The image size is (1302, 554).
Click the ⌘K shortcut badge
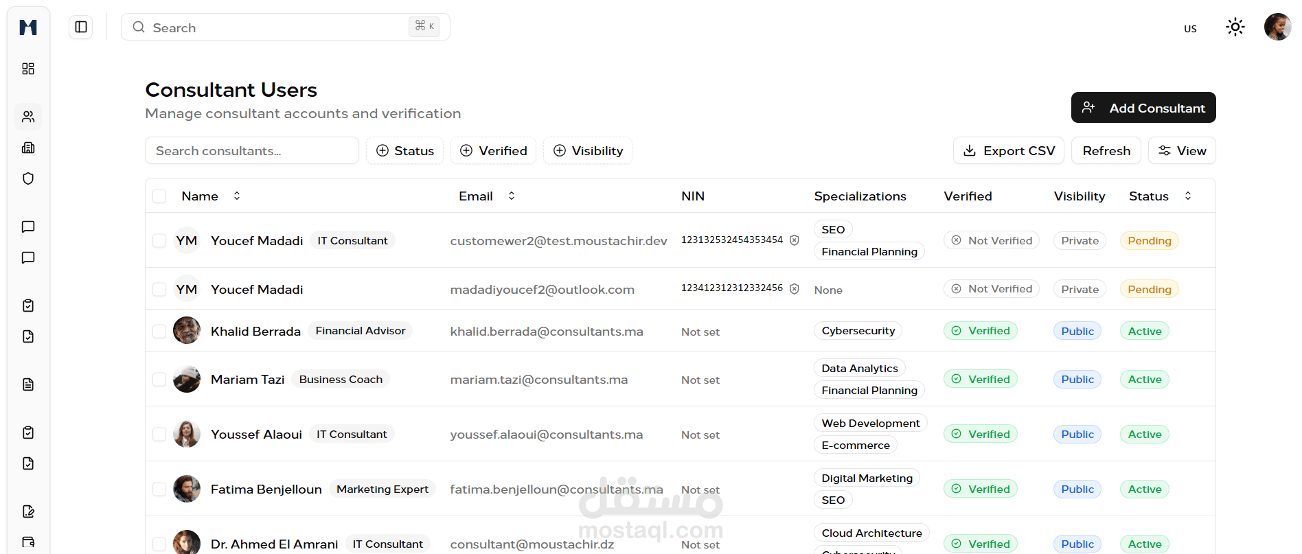coord(424,26)
